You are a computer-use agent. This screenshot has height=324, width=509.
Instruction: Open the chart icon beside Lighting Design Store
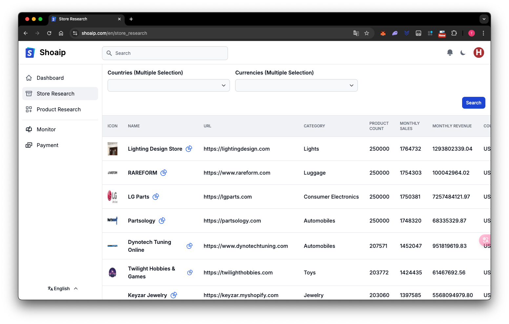click(189, 149)
